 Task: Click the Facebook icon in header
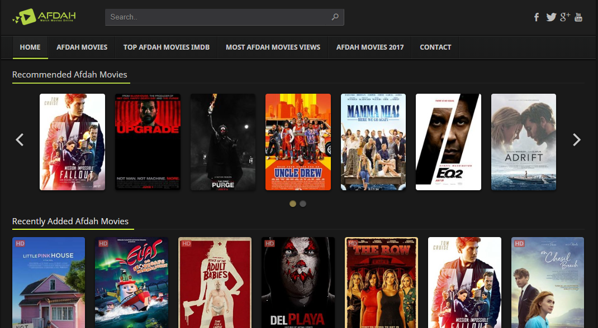tap(537, 17)
